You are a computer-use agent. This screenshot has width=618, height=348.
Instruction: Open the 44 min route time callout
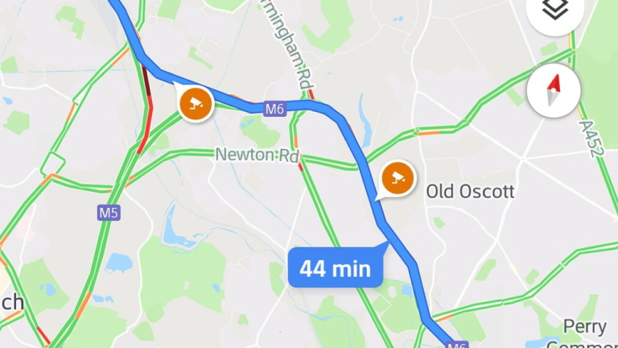pyautogui.click(x=336, y=267)
